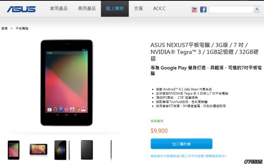Open the 支援 menu item
264x165 pixels.
coord(139,8)
